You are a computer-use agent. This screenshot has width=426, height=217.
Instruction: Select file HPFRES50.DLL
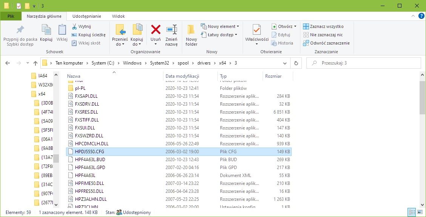[179, 191]
